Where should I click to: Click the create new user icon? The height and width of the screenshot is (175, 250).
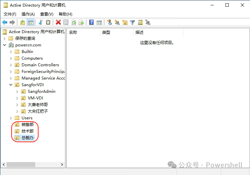coord(109,22)
